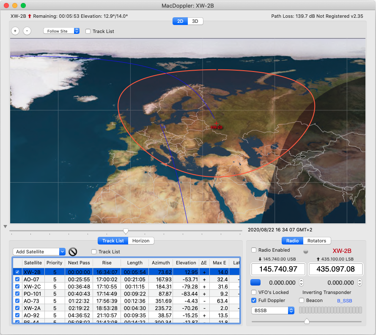
Task: Click the 17:00:02 rise time cell
Action: point(107,279)
